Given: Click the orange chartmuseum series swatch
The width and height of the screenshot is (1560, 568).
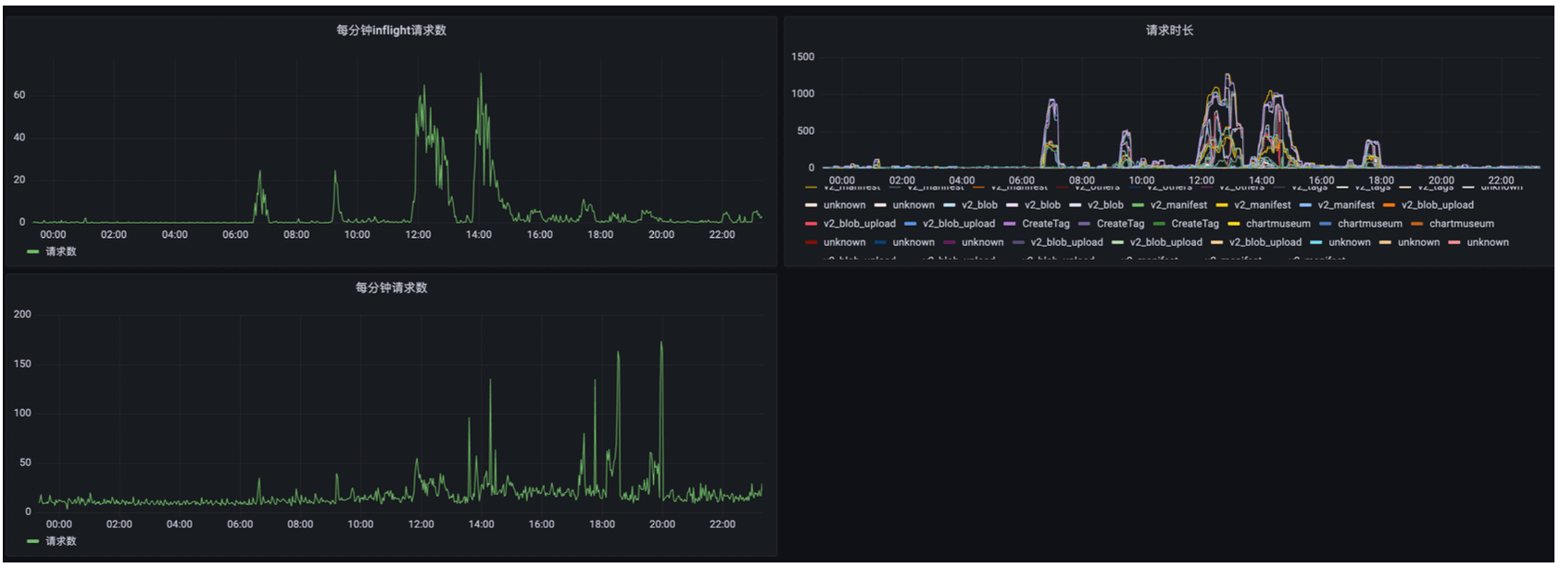Looking at the screenshot, I should [x=1416, y=224].
